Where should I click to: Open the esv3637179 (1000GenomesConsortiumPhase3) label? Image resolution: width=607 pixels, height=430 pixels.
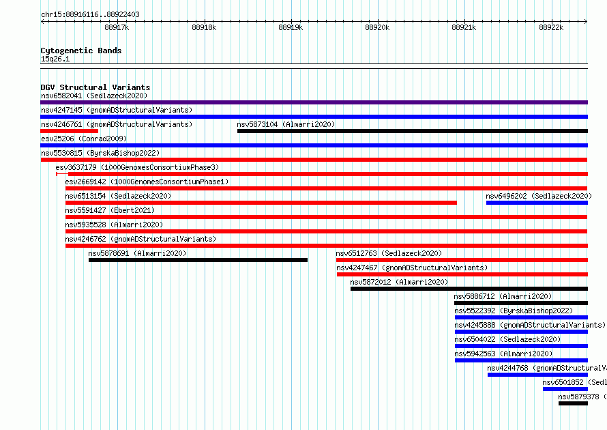[137, 167]
